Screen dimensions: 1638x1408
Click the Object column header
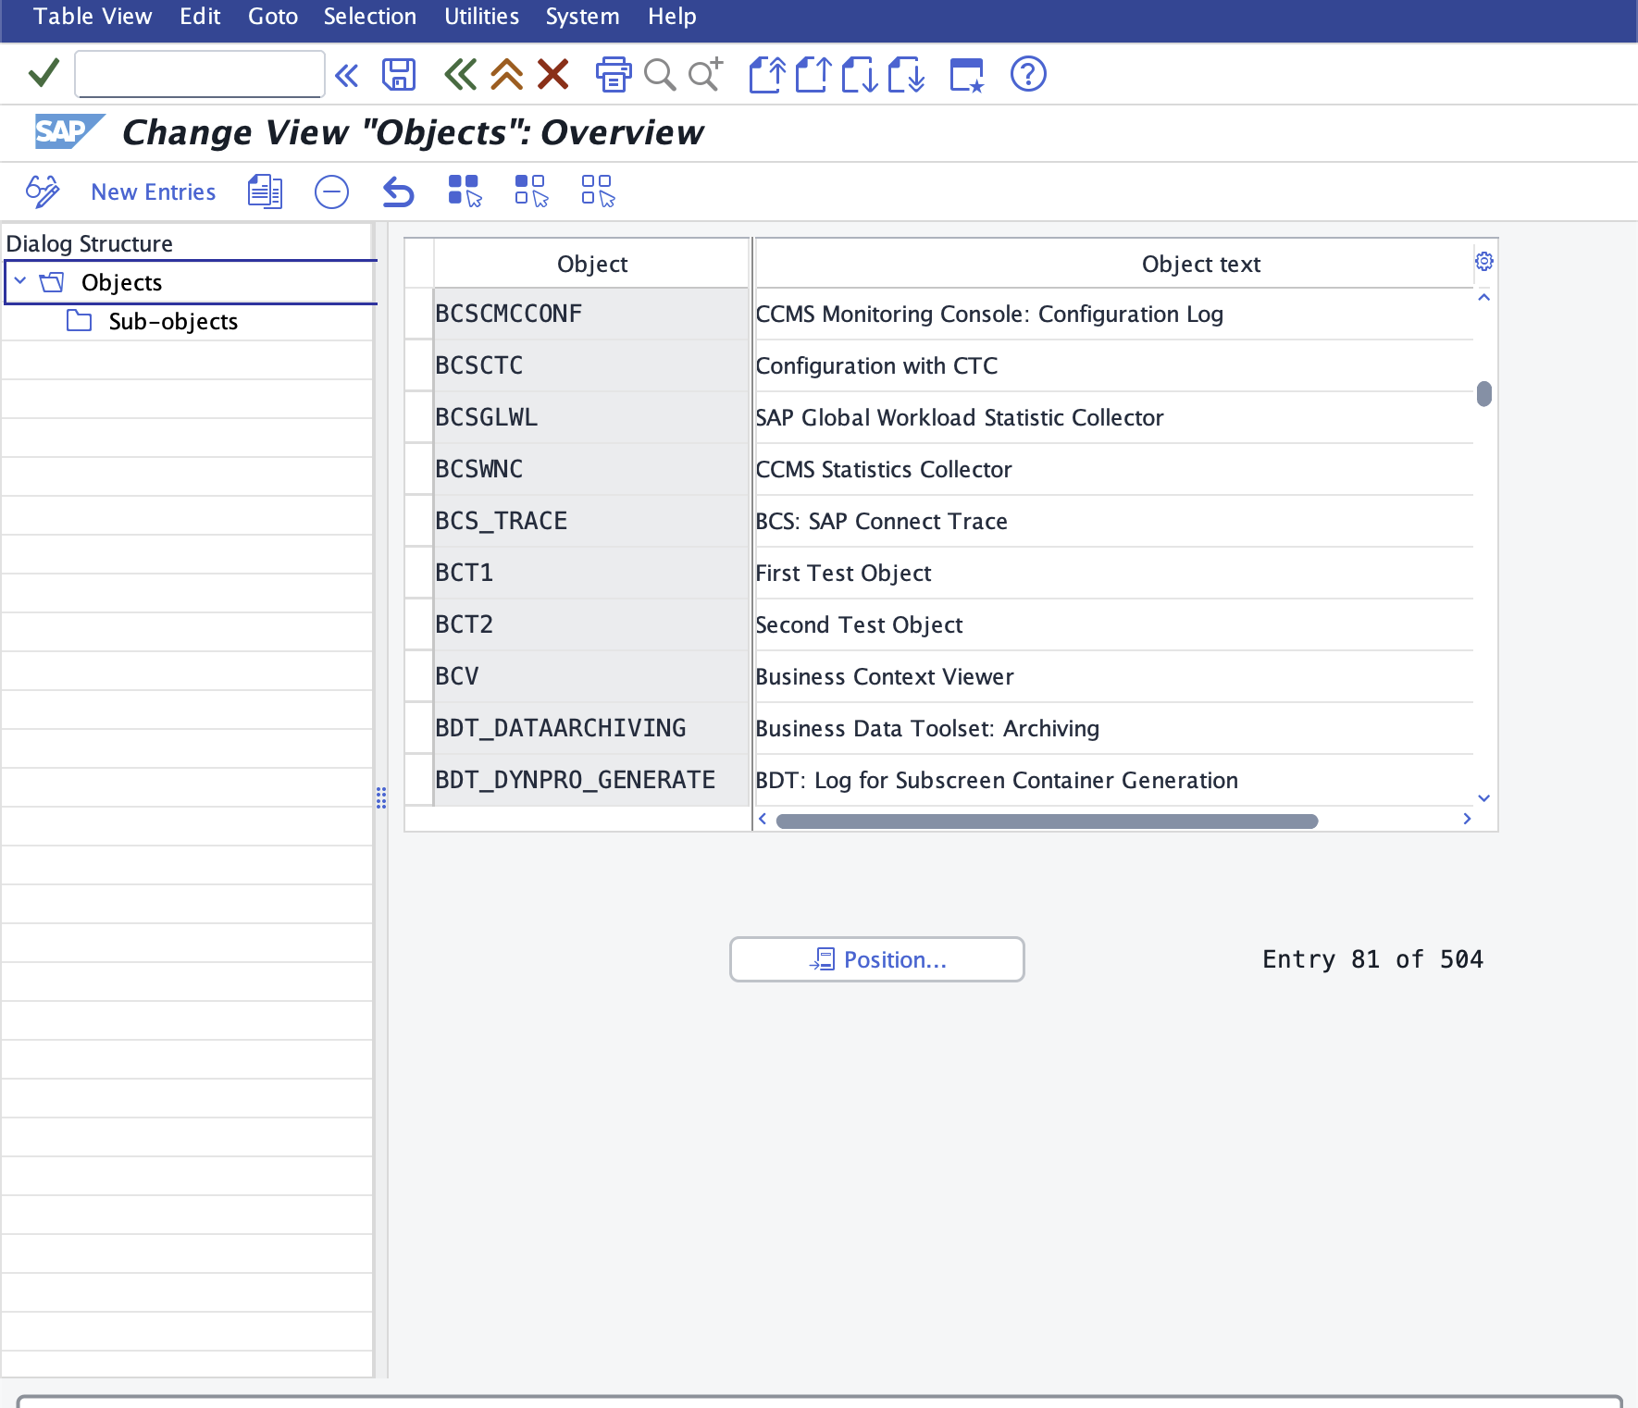click(591, 264)
